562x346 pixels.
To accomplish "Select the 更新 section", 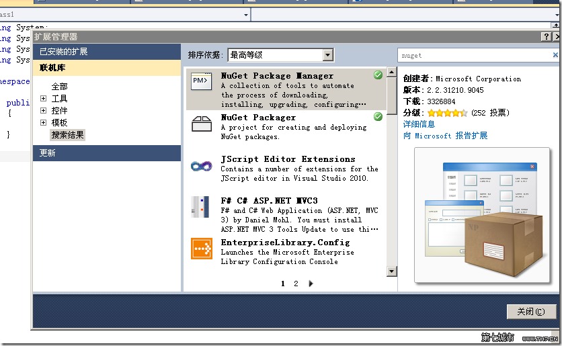I will pos(107,153).
